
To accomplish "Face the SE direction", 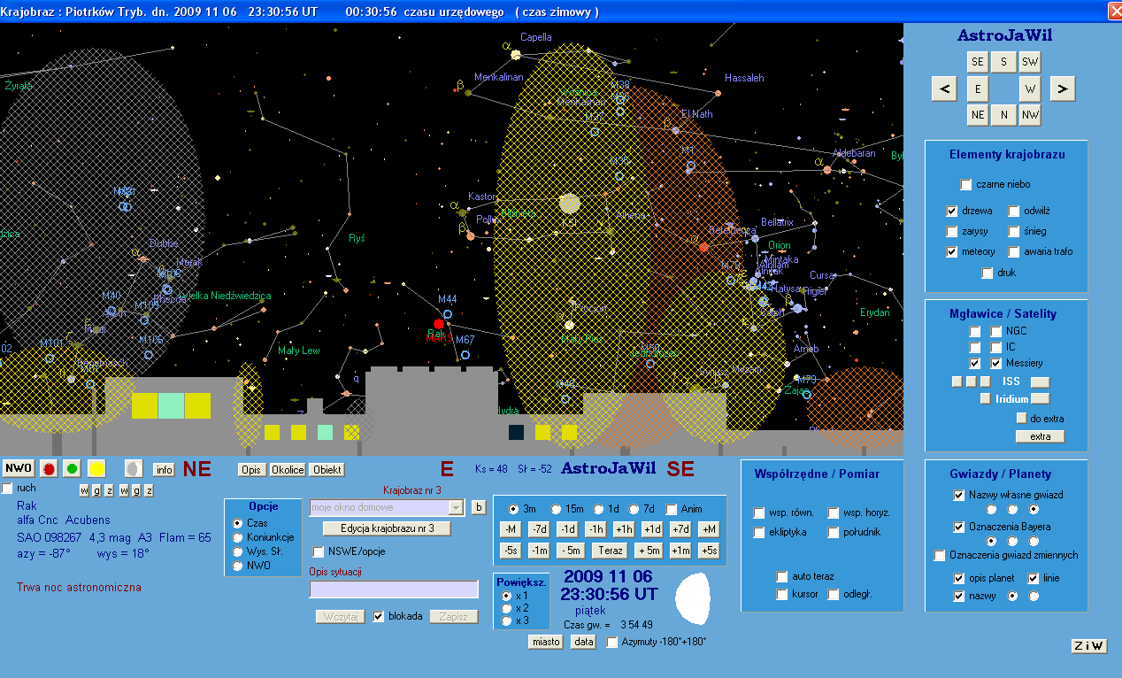I will click(978, 62).
